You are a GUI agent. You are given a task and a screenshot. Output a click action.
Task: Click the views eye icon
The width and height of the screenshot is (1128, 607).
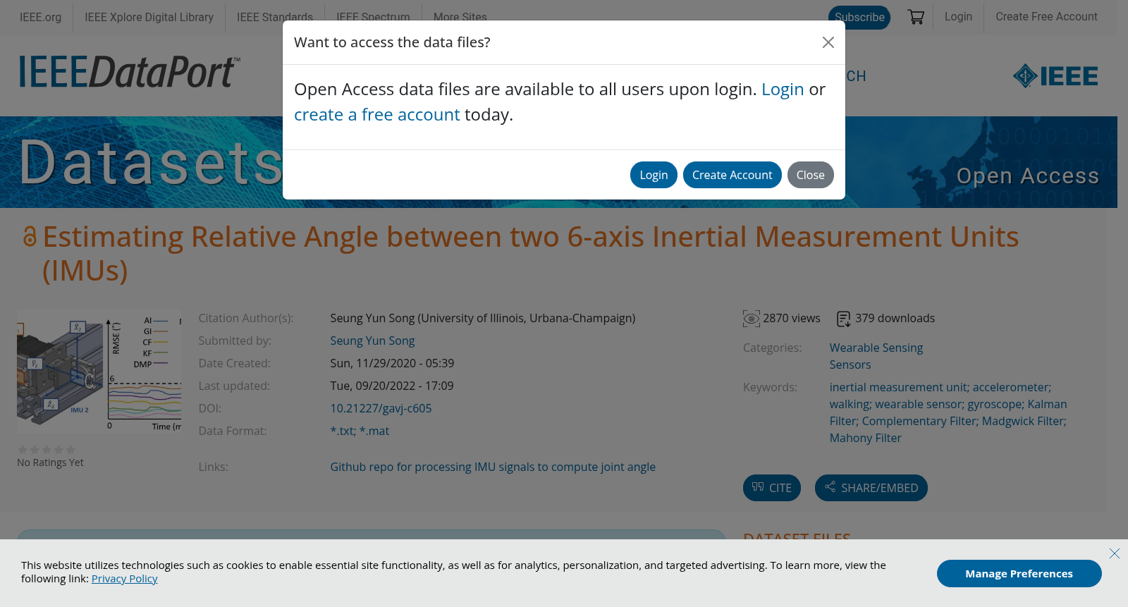pos(752,319)
